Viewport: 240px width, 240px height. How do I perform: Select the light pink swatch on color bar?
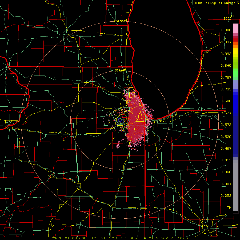tap(235, 28)
